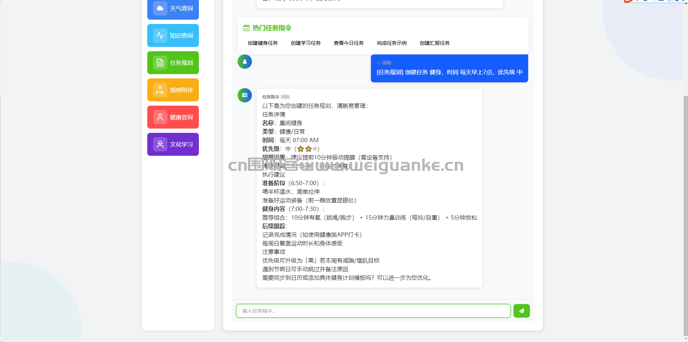688x342 pixels.
Task: Click the line 时间: 每天 07:00 AM
Action: coord(291,140)
